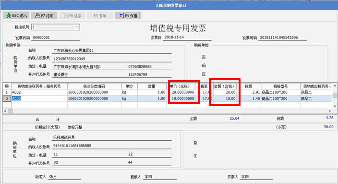Click buyer address field 广东珠海水湾路水湾大厦7楼1
Image resolution: width=338 pixels, height=184 pixels.
(77, 67)
